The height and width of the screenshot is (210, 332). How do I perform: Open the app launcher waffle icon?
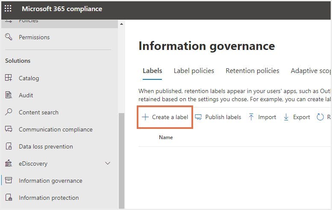coord(8,9)
